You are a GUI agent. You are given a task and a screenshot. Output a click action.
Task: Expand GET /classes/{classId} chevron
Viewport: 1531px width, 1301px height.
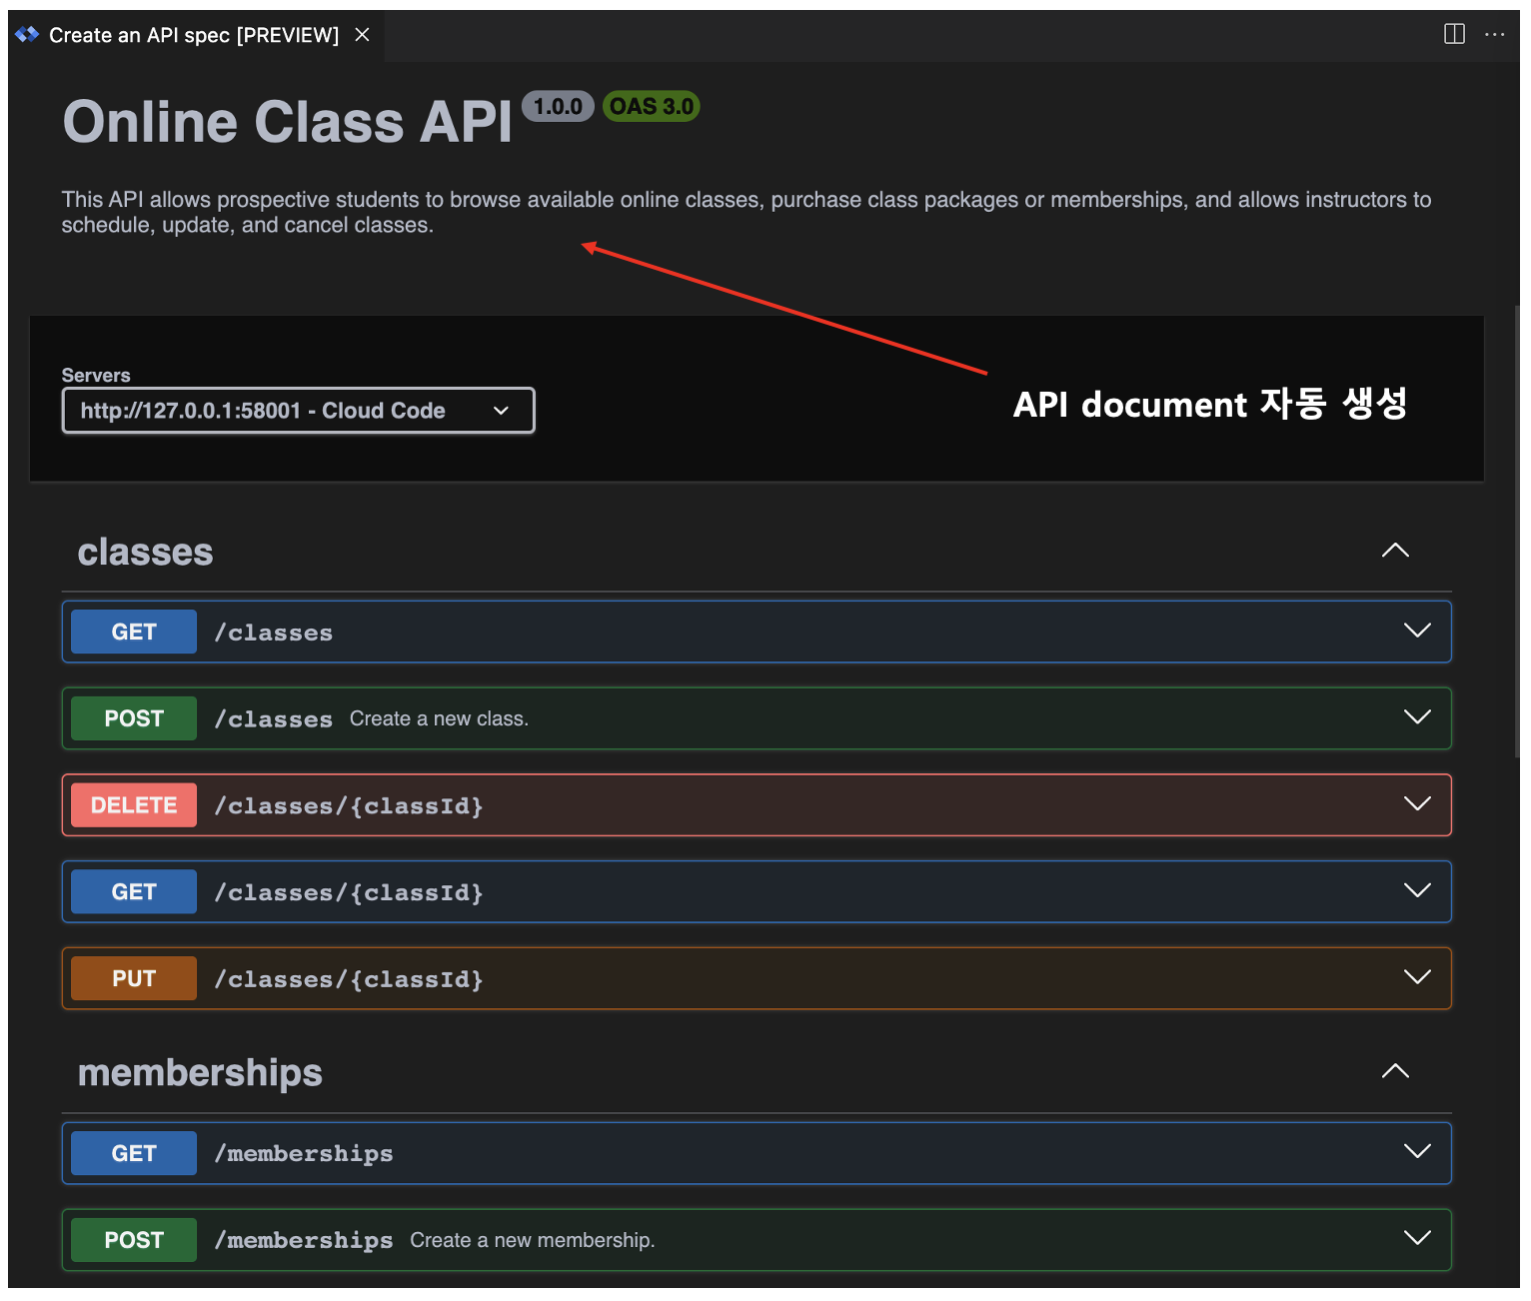click(x=1417, y=891)
